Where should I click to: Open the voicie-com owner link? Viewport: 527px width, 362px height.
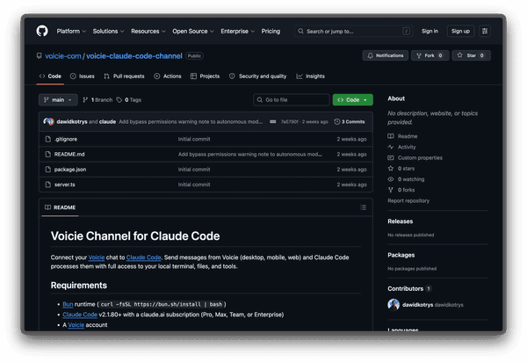[63, 56]
